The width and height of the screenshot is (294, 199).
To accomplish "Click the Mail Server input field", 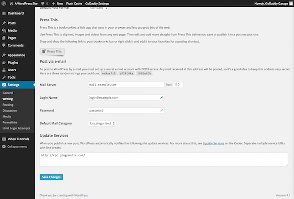I will tap(126, 85).
